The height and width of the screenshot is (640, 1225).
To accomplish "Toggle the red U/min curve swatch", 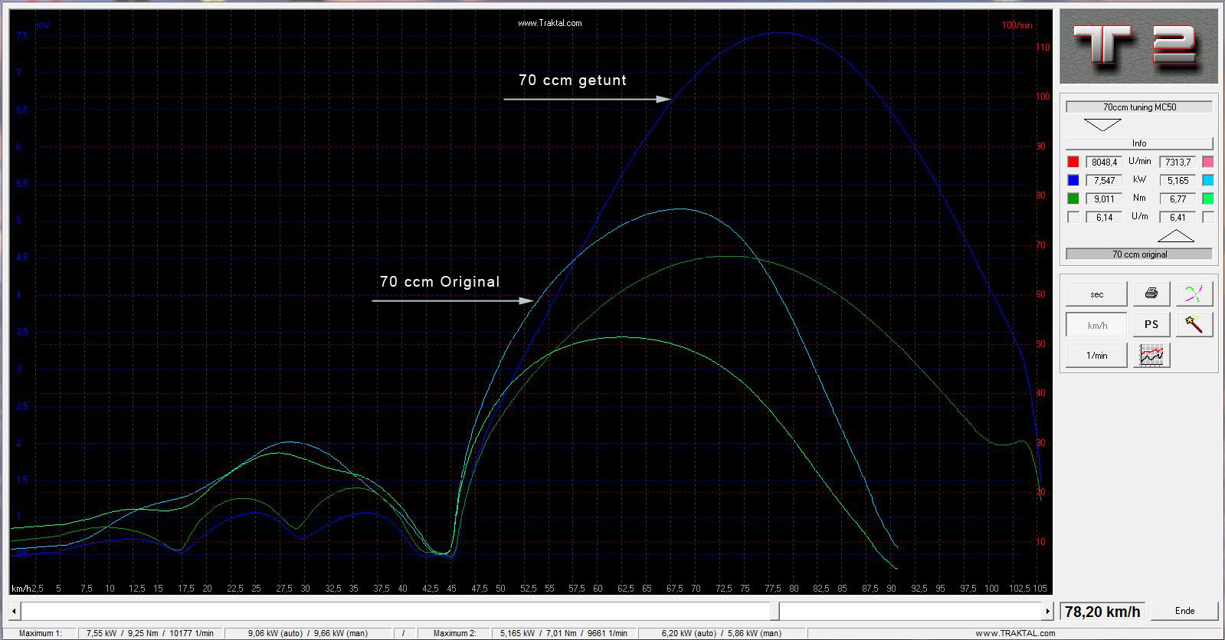I will (x=1073, y=162).
